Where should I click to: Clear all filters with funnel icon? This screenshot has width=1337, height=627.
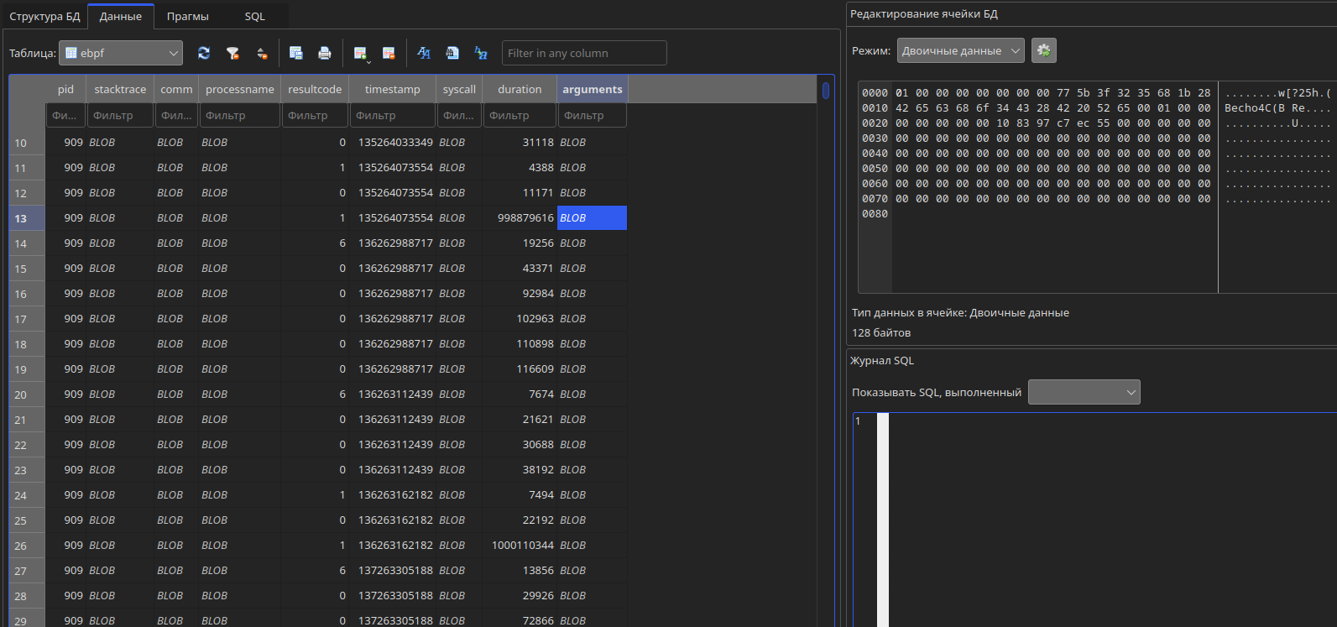pyautogui.click(x=232, y=53)
